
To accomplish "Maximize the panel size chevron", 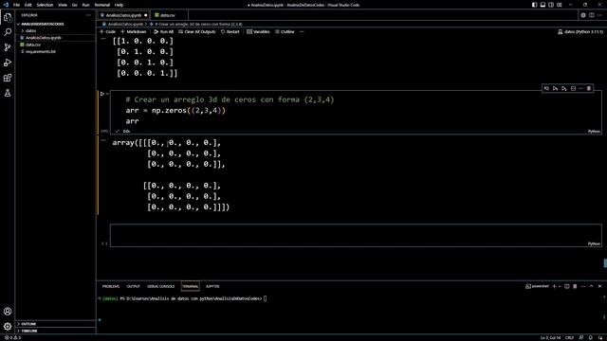I will point(591,286).
